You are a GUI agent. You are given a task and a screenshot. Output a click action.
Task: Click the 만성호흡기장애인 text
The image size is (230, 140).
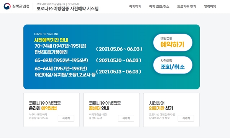51,52
